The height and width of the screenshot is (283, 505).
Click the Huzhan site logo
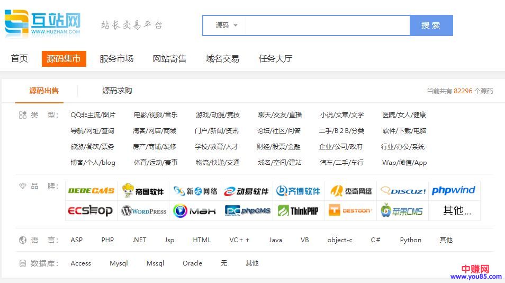42,23
